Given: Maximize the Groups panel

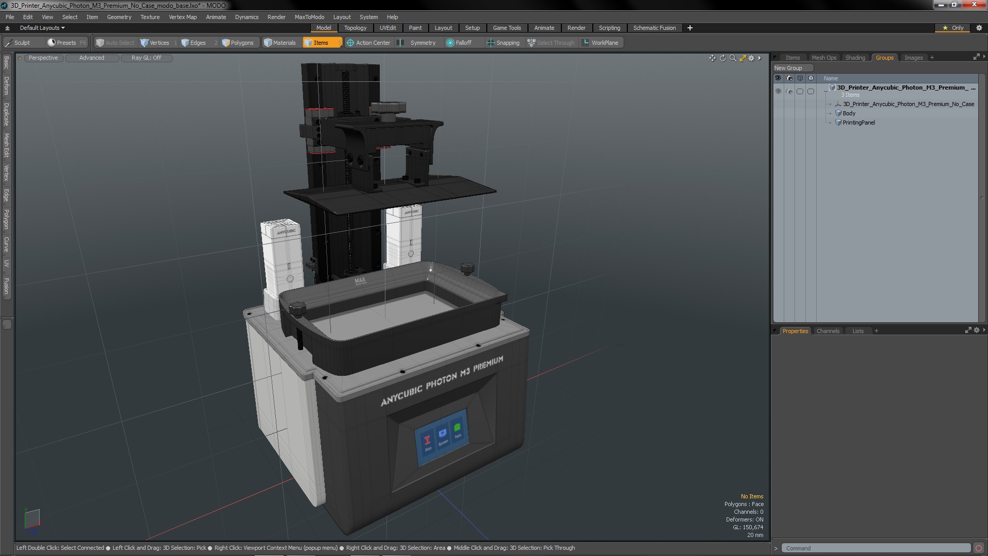Looking at the screenshot, I should [976, 57].
